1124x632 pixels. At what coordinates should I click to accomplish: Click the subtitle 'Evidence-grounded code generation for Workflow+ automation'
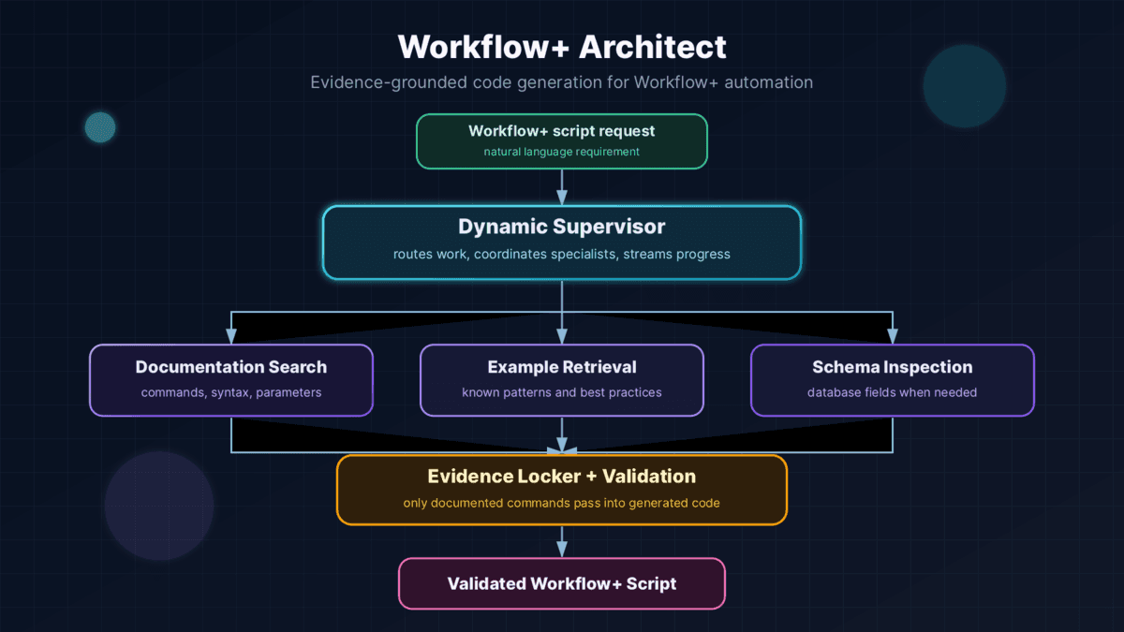(562, 82)
